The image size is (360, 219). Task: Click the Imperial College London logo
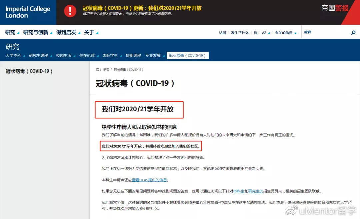(28, 12)
